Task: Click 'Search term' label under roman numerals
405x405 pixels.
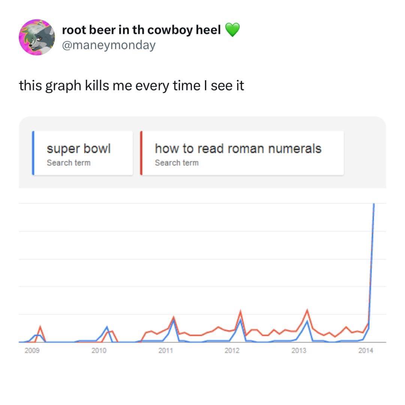Action: tap(177, 163)
